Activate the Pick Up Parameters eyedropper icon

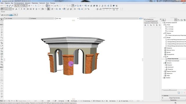point(10,6)
